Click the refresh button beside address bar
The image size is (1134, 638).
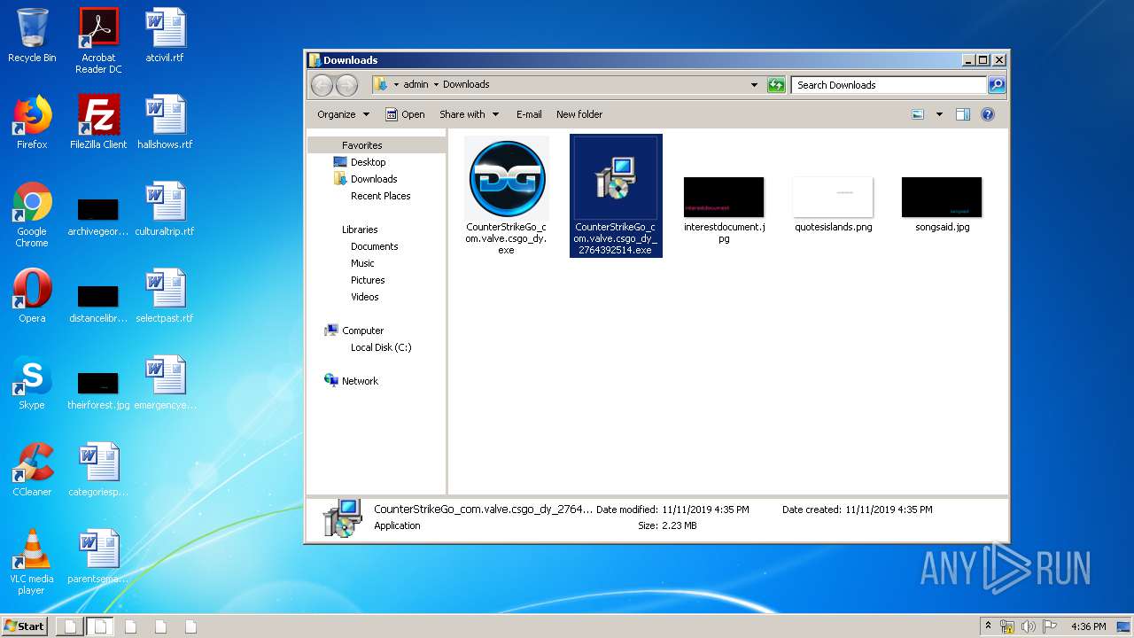coord(776,85)
